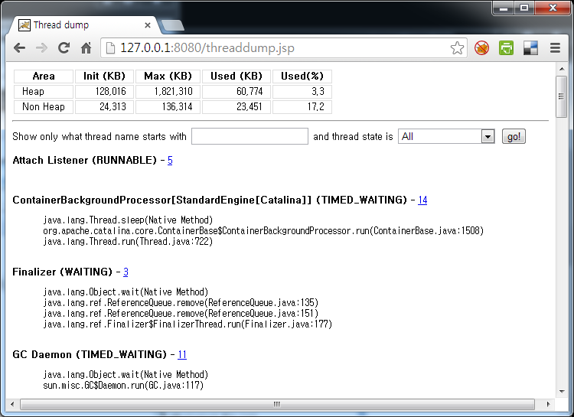The image size is (574, 417).
Task: Open a new browser tab
Action: pyautogui.click(x=173, y=26)
